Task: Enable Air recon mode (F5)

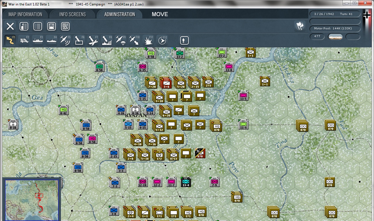Action: click(65, 41)
